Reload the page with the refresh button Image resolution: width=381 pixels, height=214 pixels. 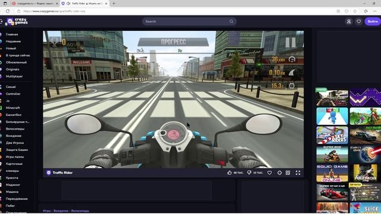[x=8, y=11]
